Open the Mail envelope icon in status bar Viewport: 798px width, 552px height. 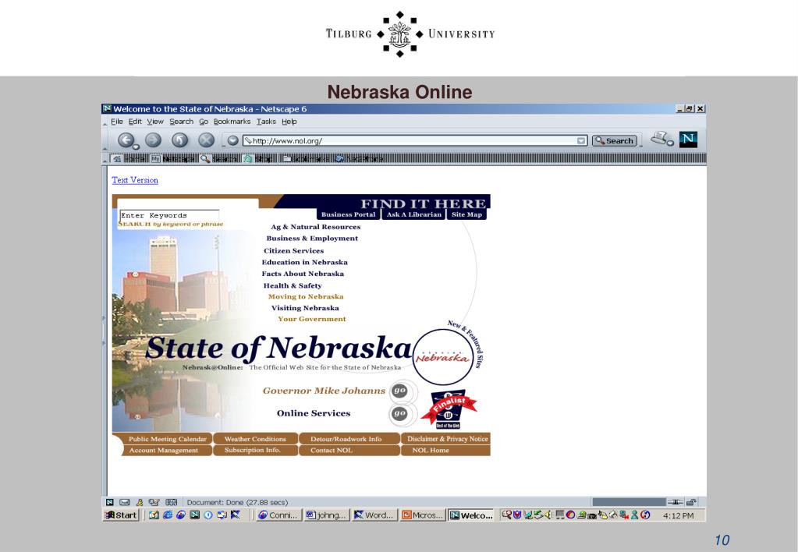125,502
